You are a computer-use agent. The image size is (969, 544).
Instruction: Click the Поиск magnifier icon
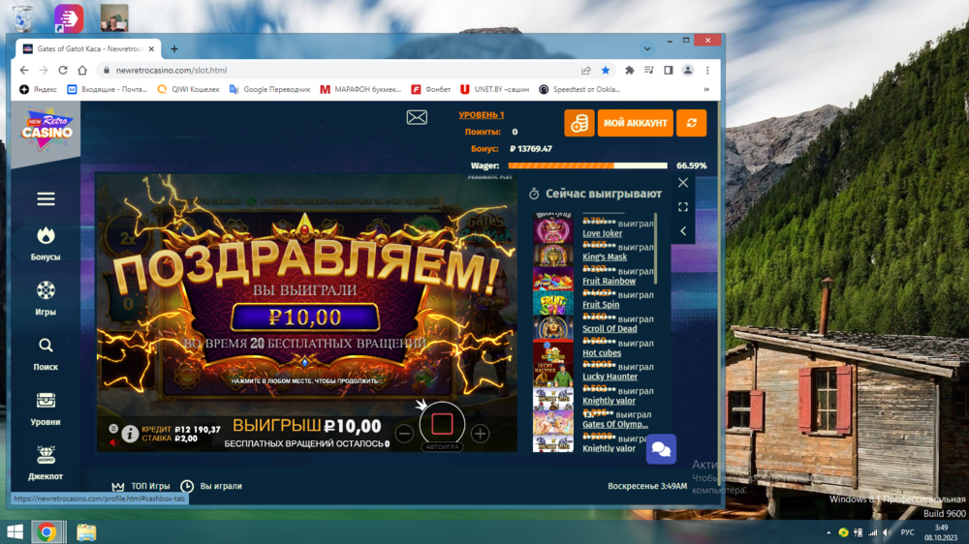(46, 346)
